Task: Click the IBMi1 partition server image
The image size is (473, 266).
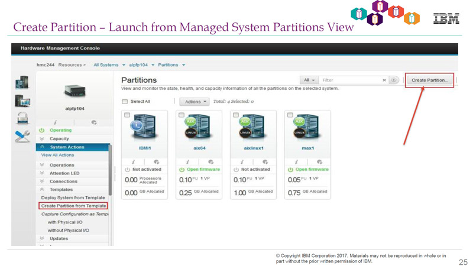Action: 145,127
